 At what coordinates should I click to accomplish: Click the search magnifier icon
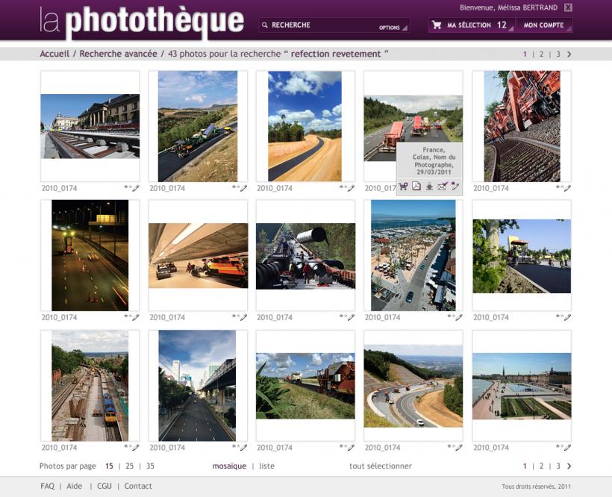265,25
